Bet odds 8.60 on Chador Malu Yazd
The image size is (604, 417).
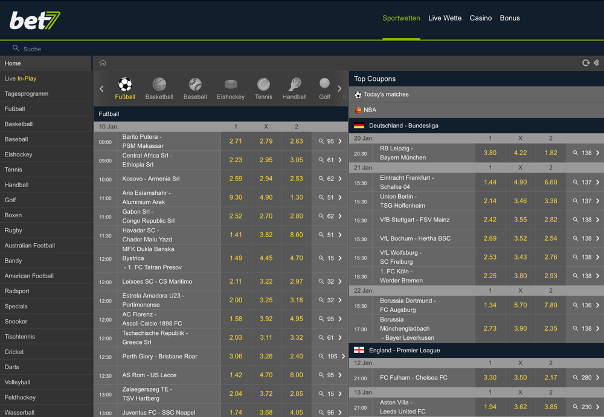[296, 235]
